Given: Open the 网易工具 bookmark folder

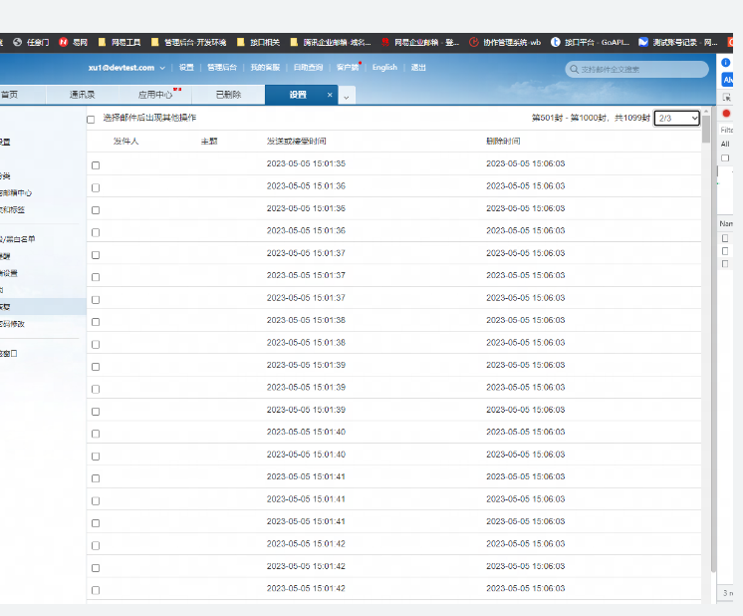Looking at the screenshot, I should point(103,42).
